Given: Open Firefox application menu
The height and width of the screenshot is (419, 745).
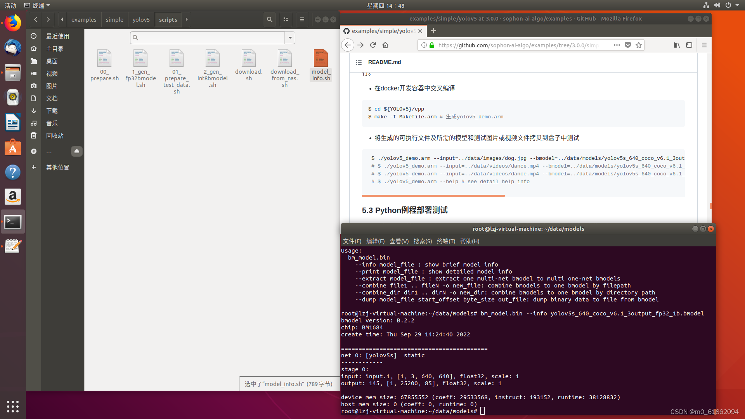Looking at the screenshot, I should pyautogui.click(x=704, y=45).
